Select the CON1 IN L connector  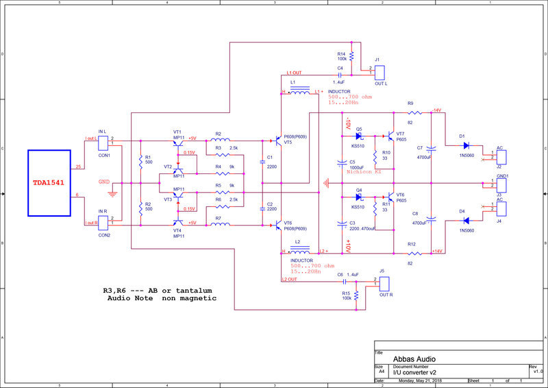tap(103, 143)
